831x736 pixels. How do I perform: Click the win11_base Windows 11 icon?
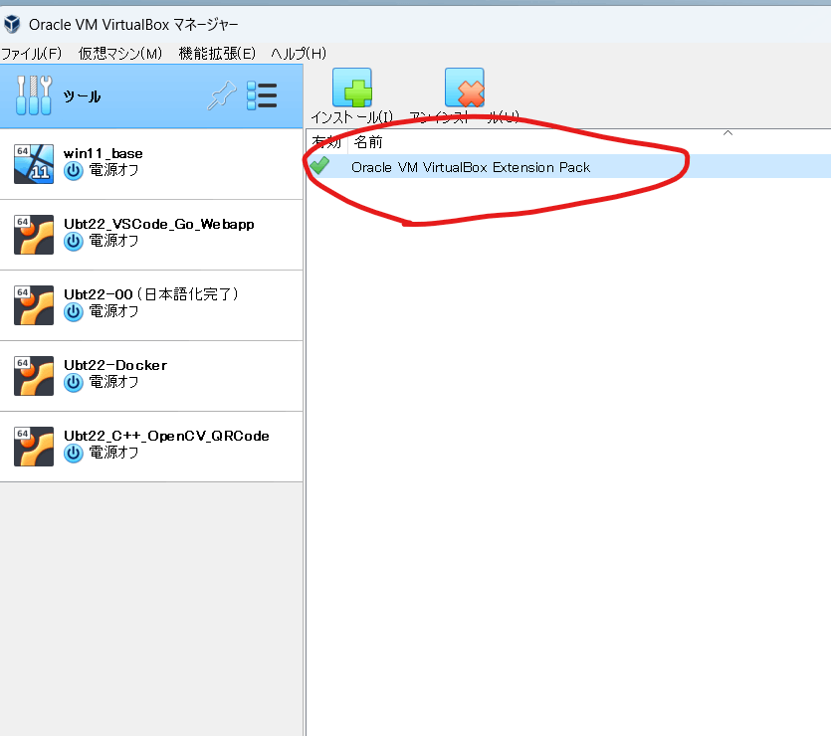[x=34, y=164]
